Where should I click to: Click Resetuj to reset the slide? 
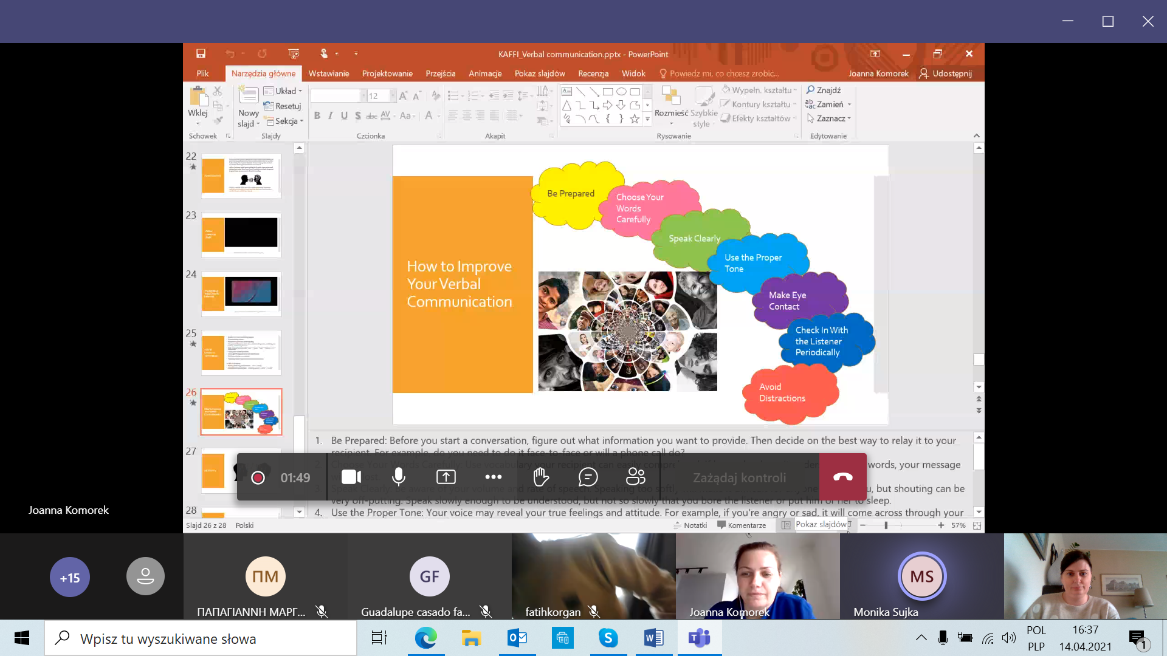pyautogui.click(x=283, y=106)
